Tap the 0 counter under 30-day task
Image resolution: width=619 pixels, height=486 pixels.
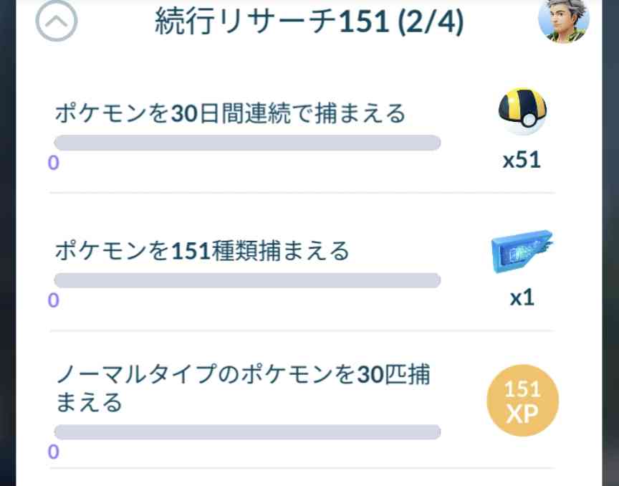[x=53, y=163]
